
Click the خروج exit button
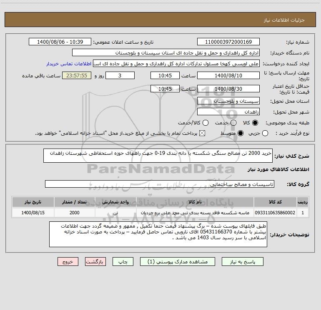tap(68, 262)
